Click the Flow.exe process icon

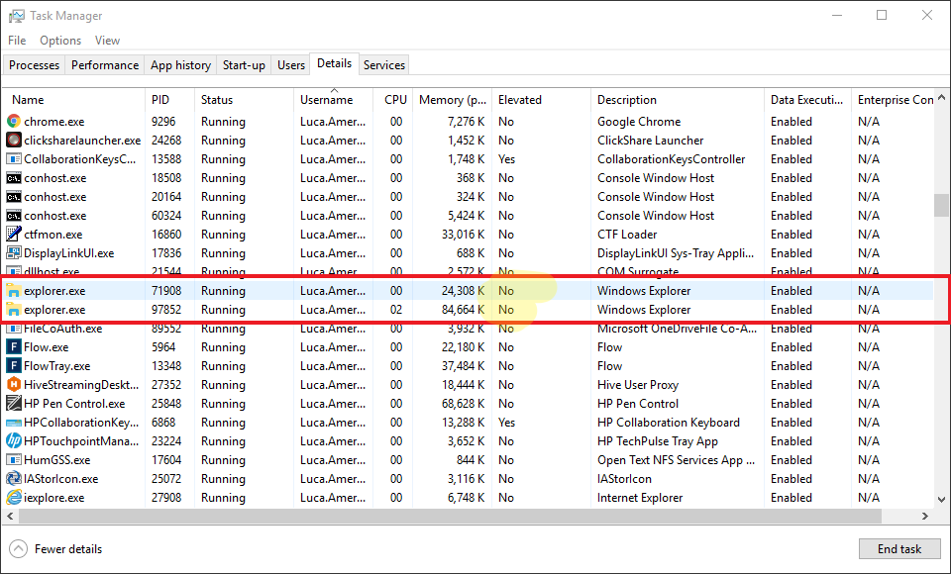point(13,347)
